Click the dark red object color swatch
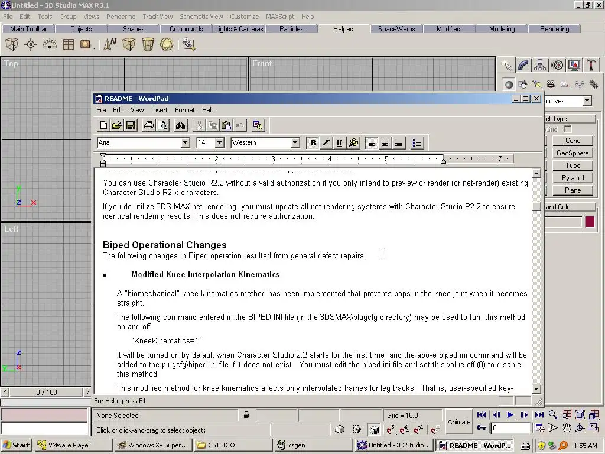Viewport: 605px width, 454px height. 590,222
